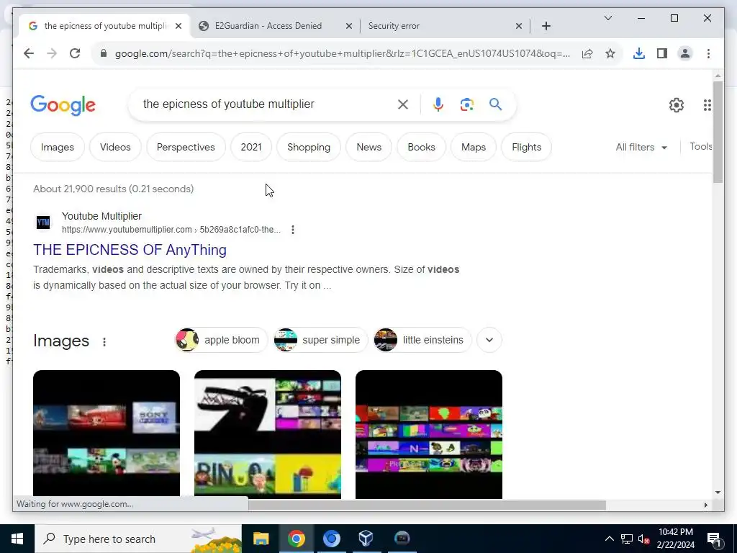Switch to E2Guardian - Access Denied tab

[268, 26]
